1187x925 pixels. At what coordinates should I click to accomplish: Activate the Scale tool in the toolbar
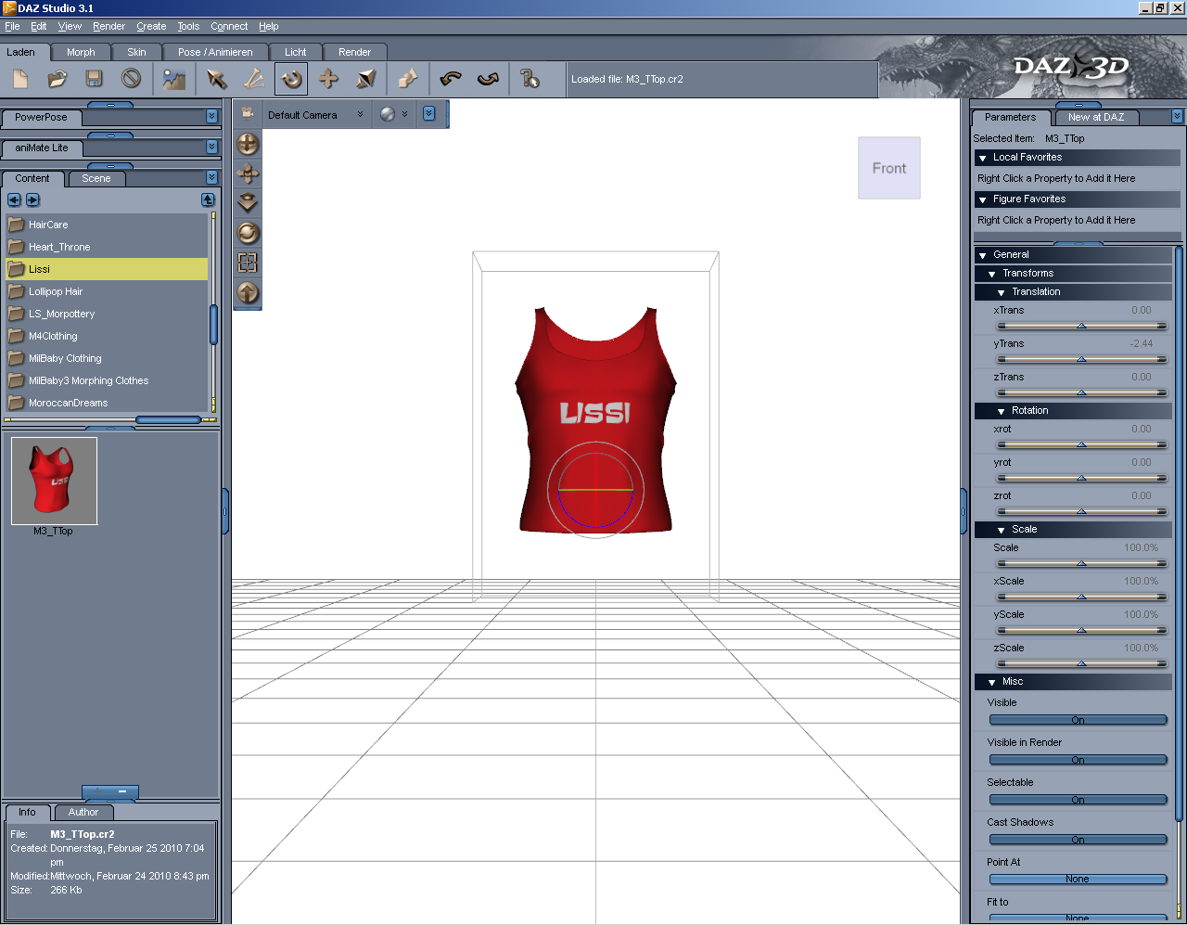click(366, 79)
